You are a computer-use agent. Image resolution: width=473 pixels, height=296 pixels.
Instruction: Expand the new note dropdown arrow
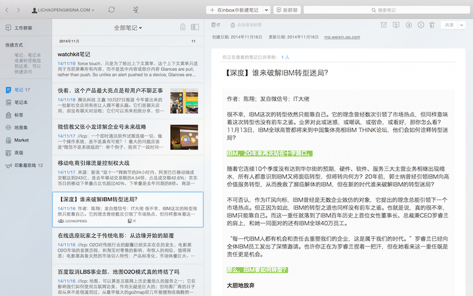266,10
